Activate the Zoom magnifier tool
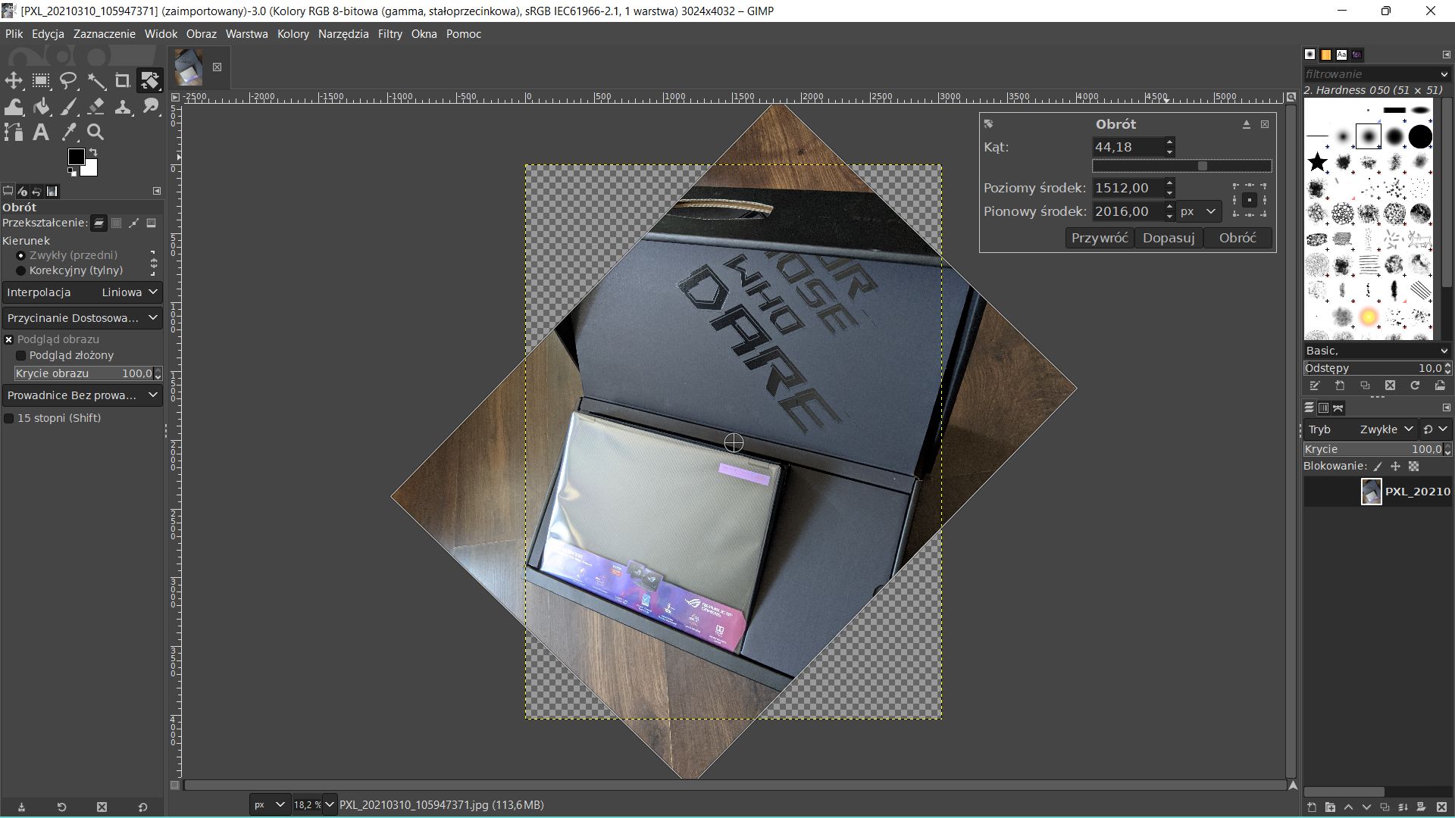 click(95, 133)
